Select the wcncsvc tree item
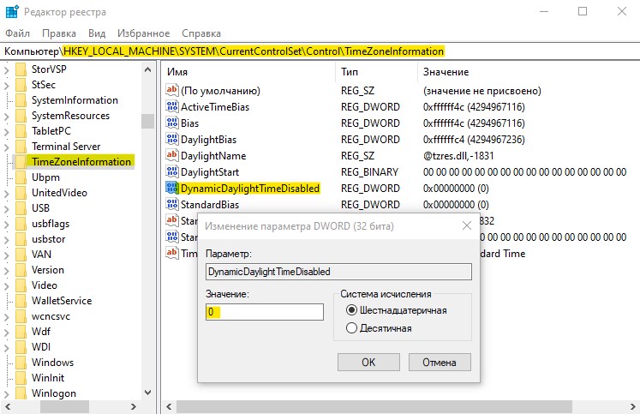The width and height of the screenshot is (640, 414). pyautogui.click(x=51, y=316)
